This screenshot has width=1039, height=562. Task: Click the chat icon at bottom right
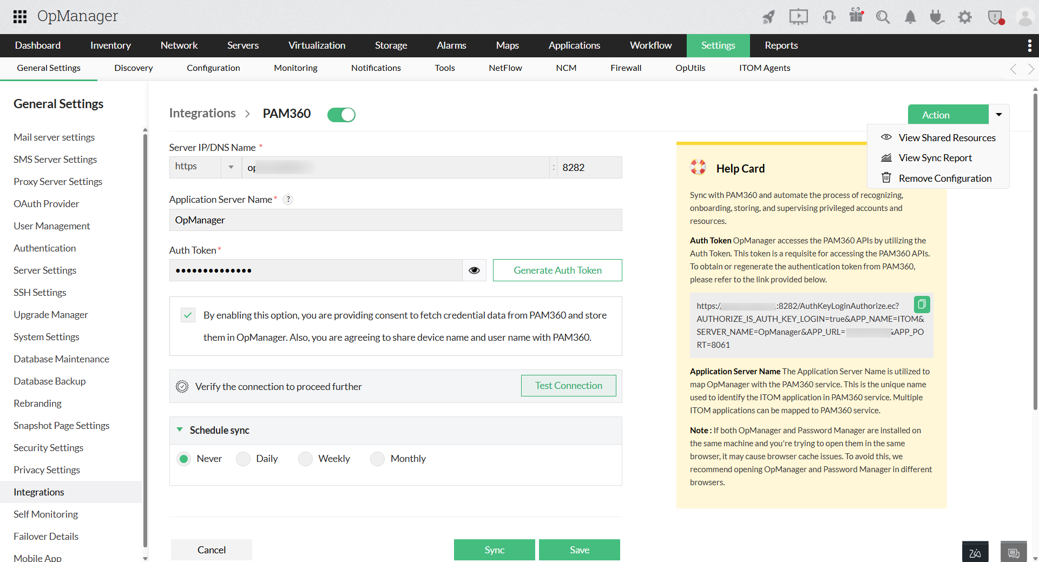tap(1014, 552)
